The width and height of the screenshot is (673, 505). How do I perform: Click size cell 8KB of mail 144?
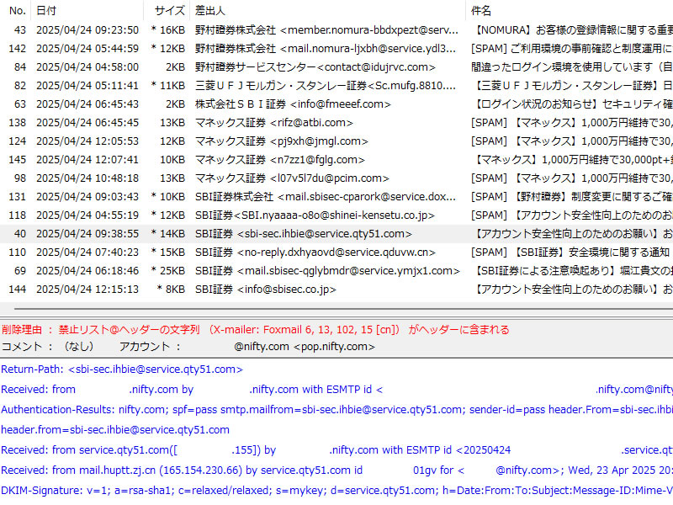coord(171,289)
